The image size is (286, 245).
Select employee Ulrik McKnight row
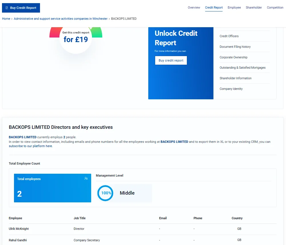click(x=19, y=229)
